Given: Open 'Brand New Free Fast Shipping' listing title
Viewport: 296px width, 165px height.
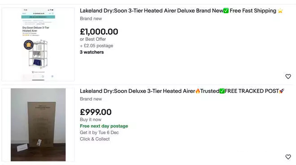Looking at the screenshot, I should 182,11.
